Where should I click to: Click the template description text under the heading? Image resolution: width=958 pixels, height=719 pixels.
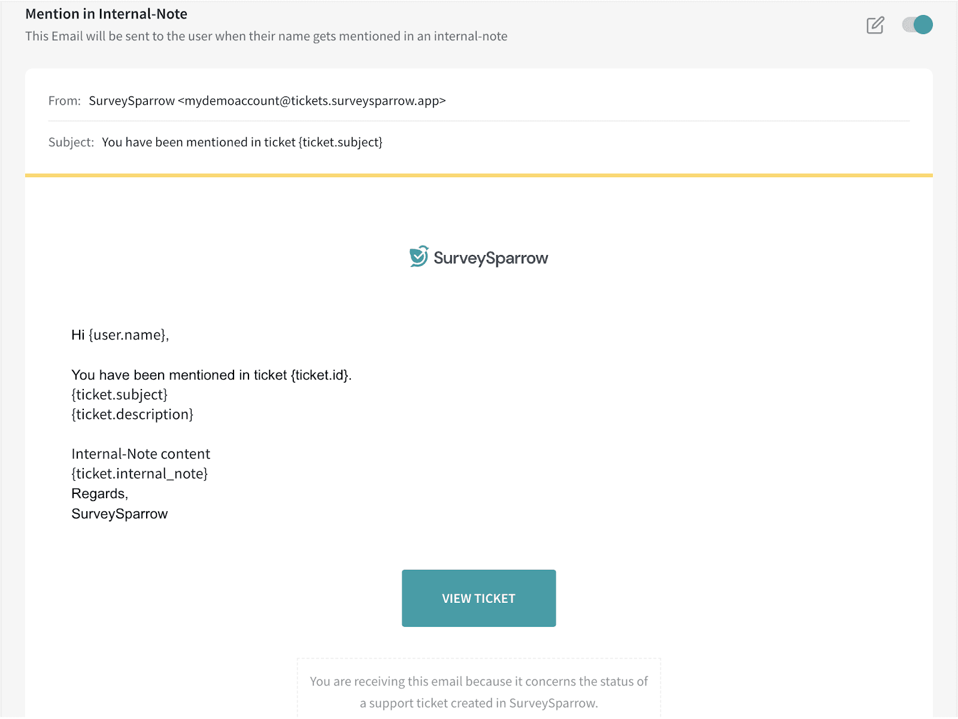pyautogui.click(x=266, y=36)
